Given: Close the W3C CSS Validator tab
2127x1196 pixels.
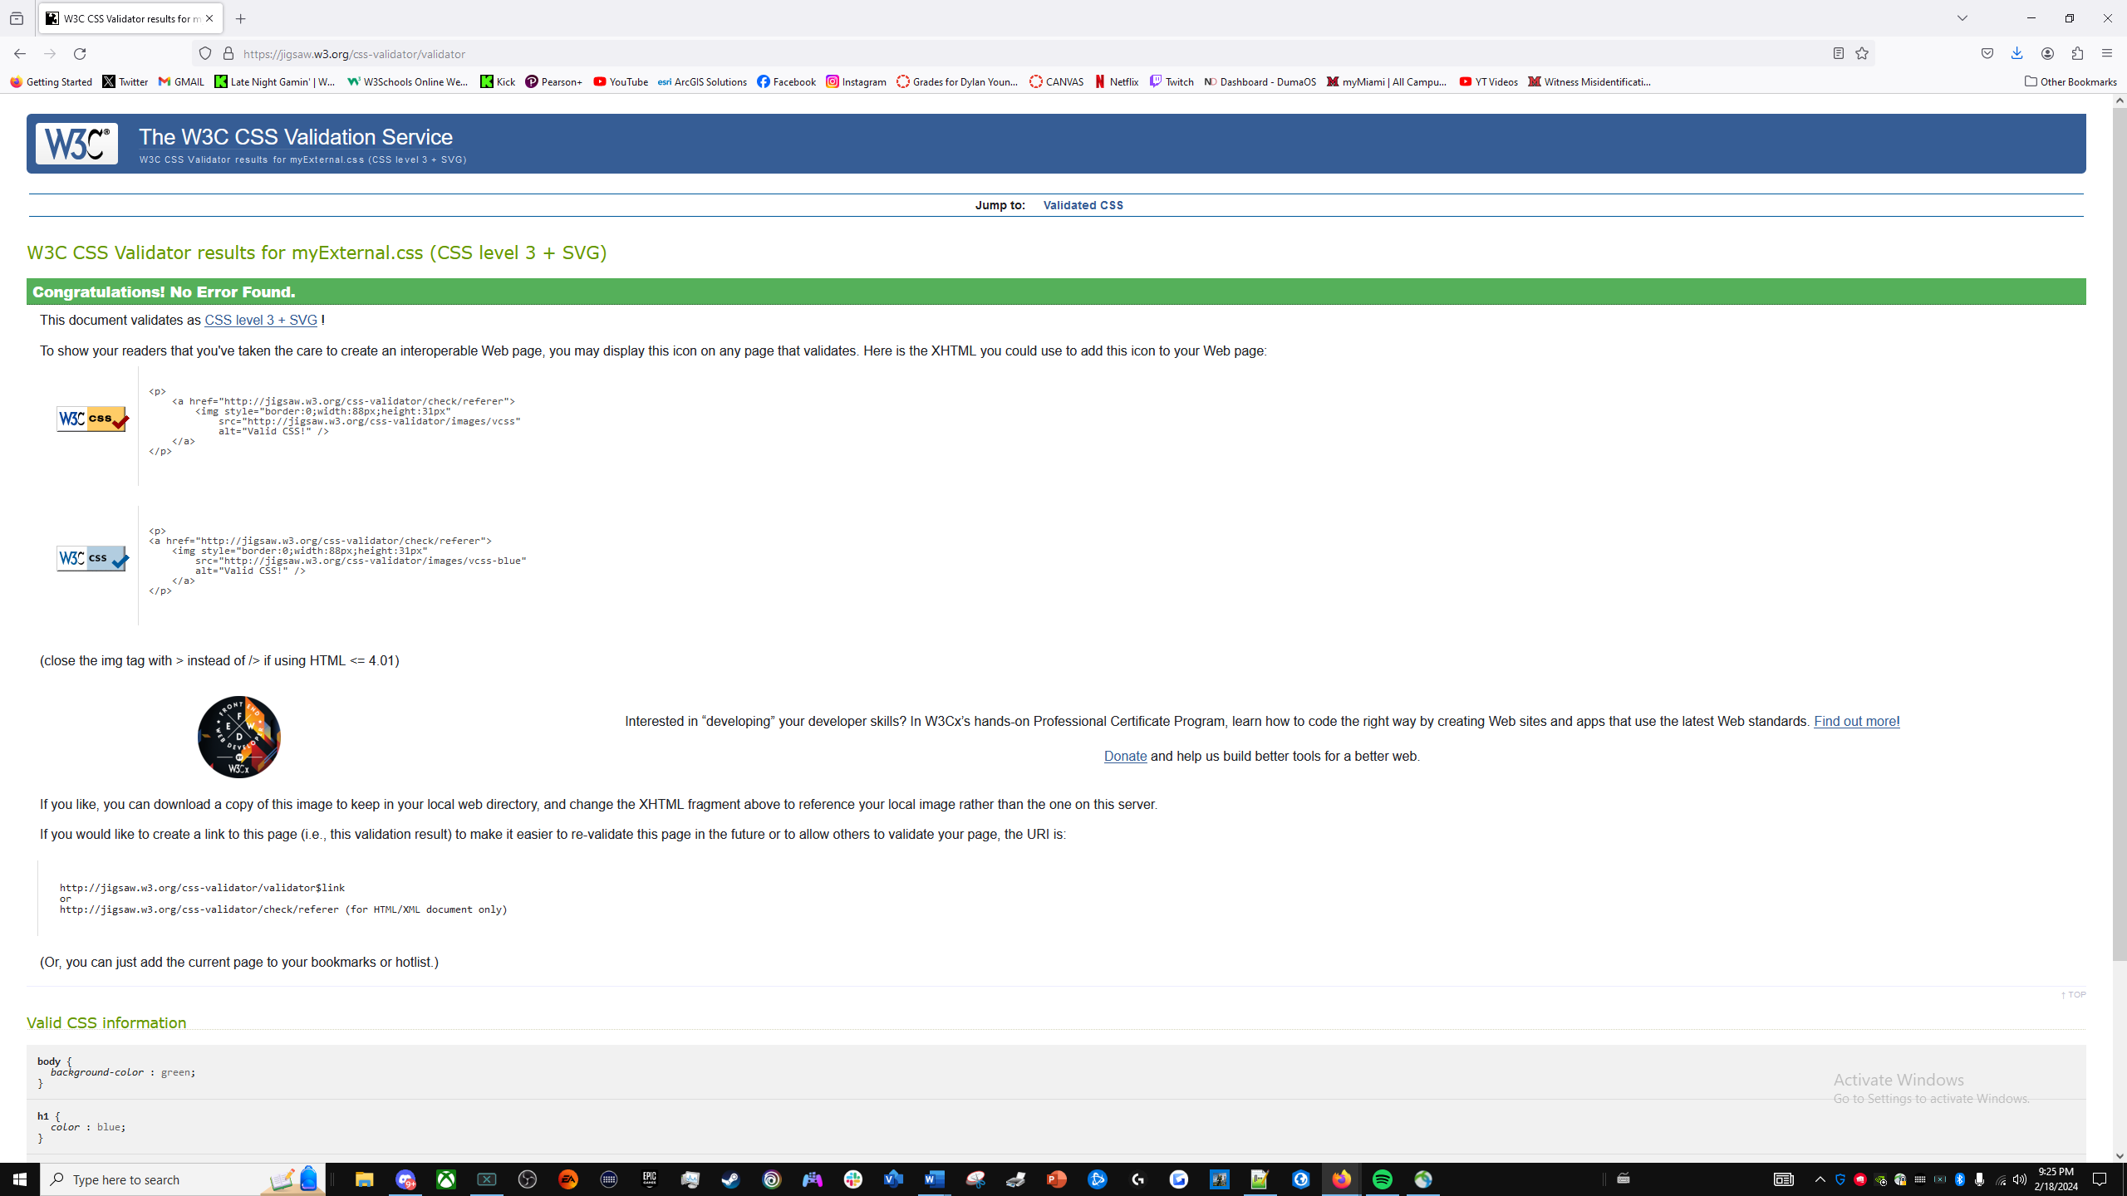Looking at the screenshot, I should click(x=209, y=18).
